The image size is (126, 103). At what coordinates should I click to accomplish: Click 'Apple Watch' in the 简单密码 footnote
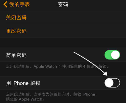[45, 66]
